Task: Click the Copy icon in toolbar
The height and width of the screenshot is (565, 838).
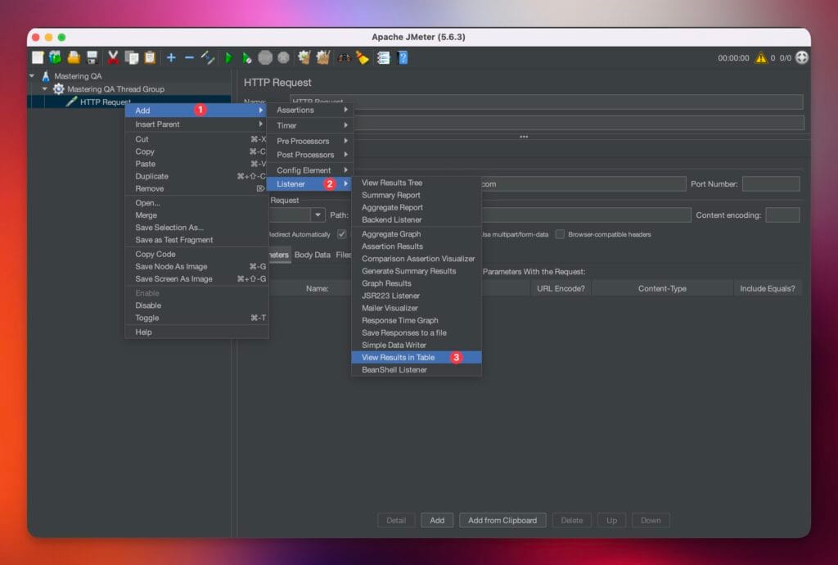Action: click(132, 58)
